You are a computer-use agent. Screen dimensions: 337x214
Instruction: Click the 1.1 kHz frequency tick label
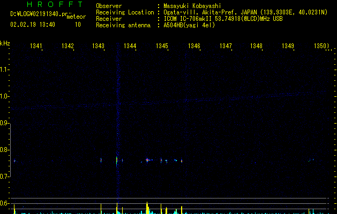(x=4, y=70)
